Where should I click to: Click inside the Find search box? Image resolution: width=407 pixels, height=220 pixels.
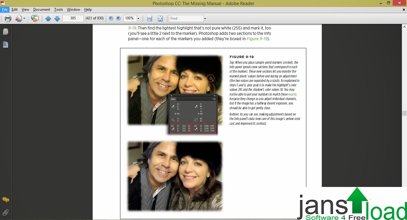tap(186, 18)
